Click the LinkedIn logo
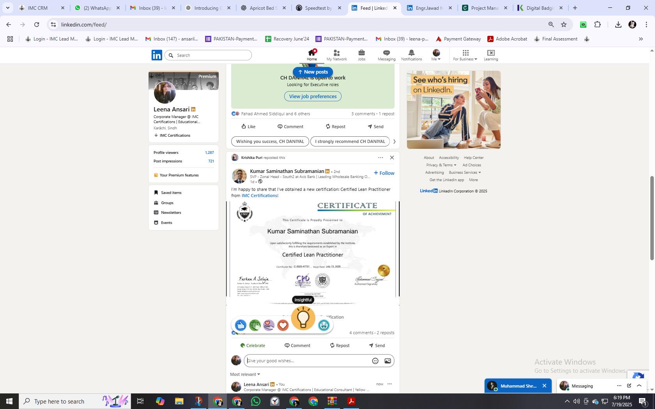Screen dimensions: 655x409 coord(157,55)
